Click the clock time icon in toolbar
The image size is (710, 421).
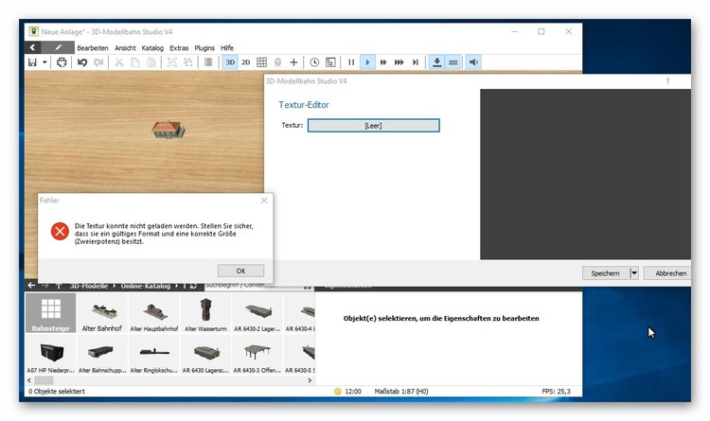pos(314,62)
